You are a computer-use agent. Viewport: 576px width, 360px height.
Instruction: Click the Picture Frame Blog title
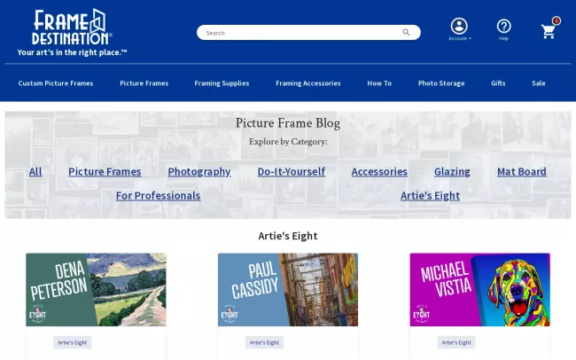coord(288,123)
